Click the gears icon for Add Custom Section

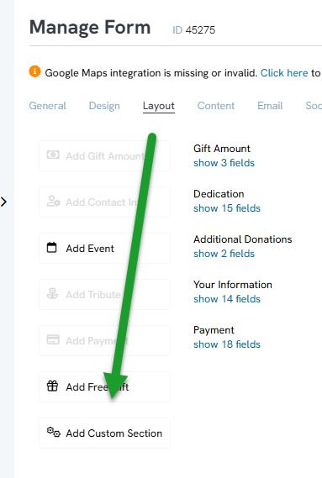click(x=54, y=432)
